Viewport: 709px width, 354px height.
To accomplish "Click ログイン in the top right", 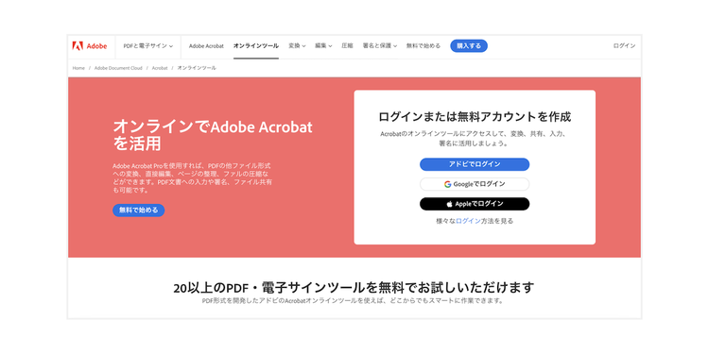I will coord(624,46).
